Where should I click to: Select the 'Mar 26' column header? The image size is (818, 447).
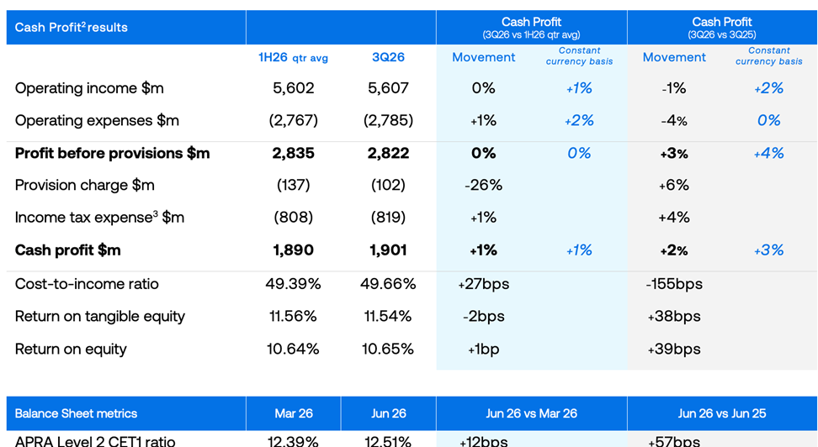click(293, 413)
